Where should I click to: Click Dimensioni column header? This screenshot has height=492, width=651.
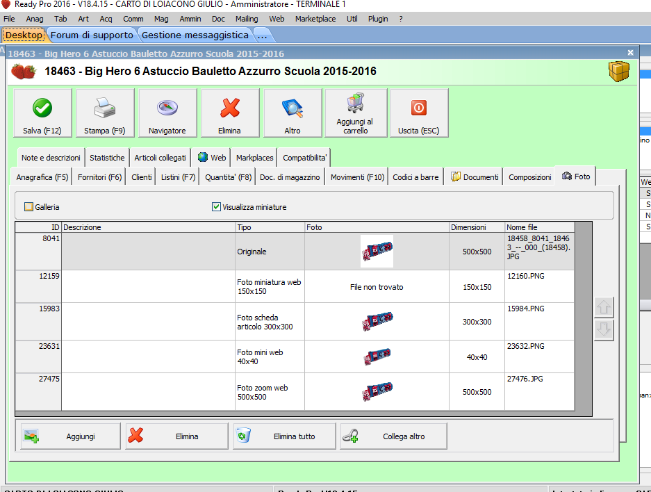pos(477,227)
